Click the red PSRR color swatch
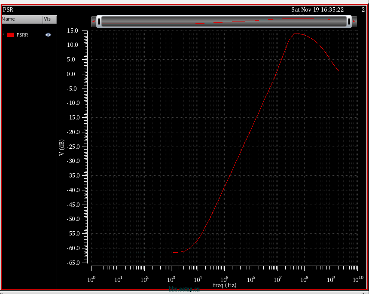The width and height of the screenshot is (369, 294). point(11,35)
